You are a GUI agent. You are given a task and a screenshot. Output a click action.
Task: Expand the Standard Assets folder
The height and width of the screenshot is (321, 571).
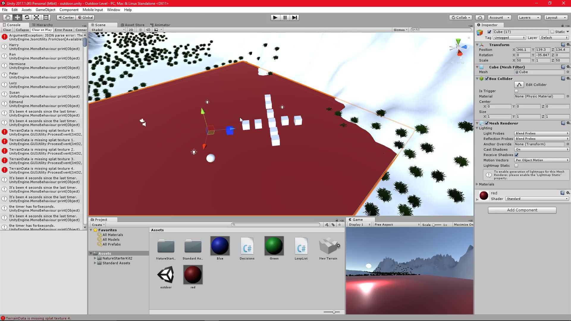[95, 263]
